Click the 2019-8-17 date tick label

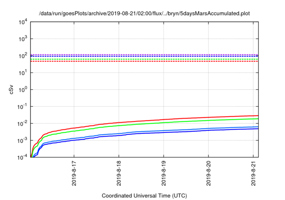click(x=74, y=173)
